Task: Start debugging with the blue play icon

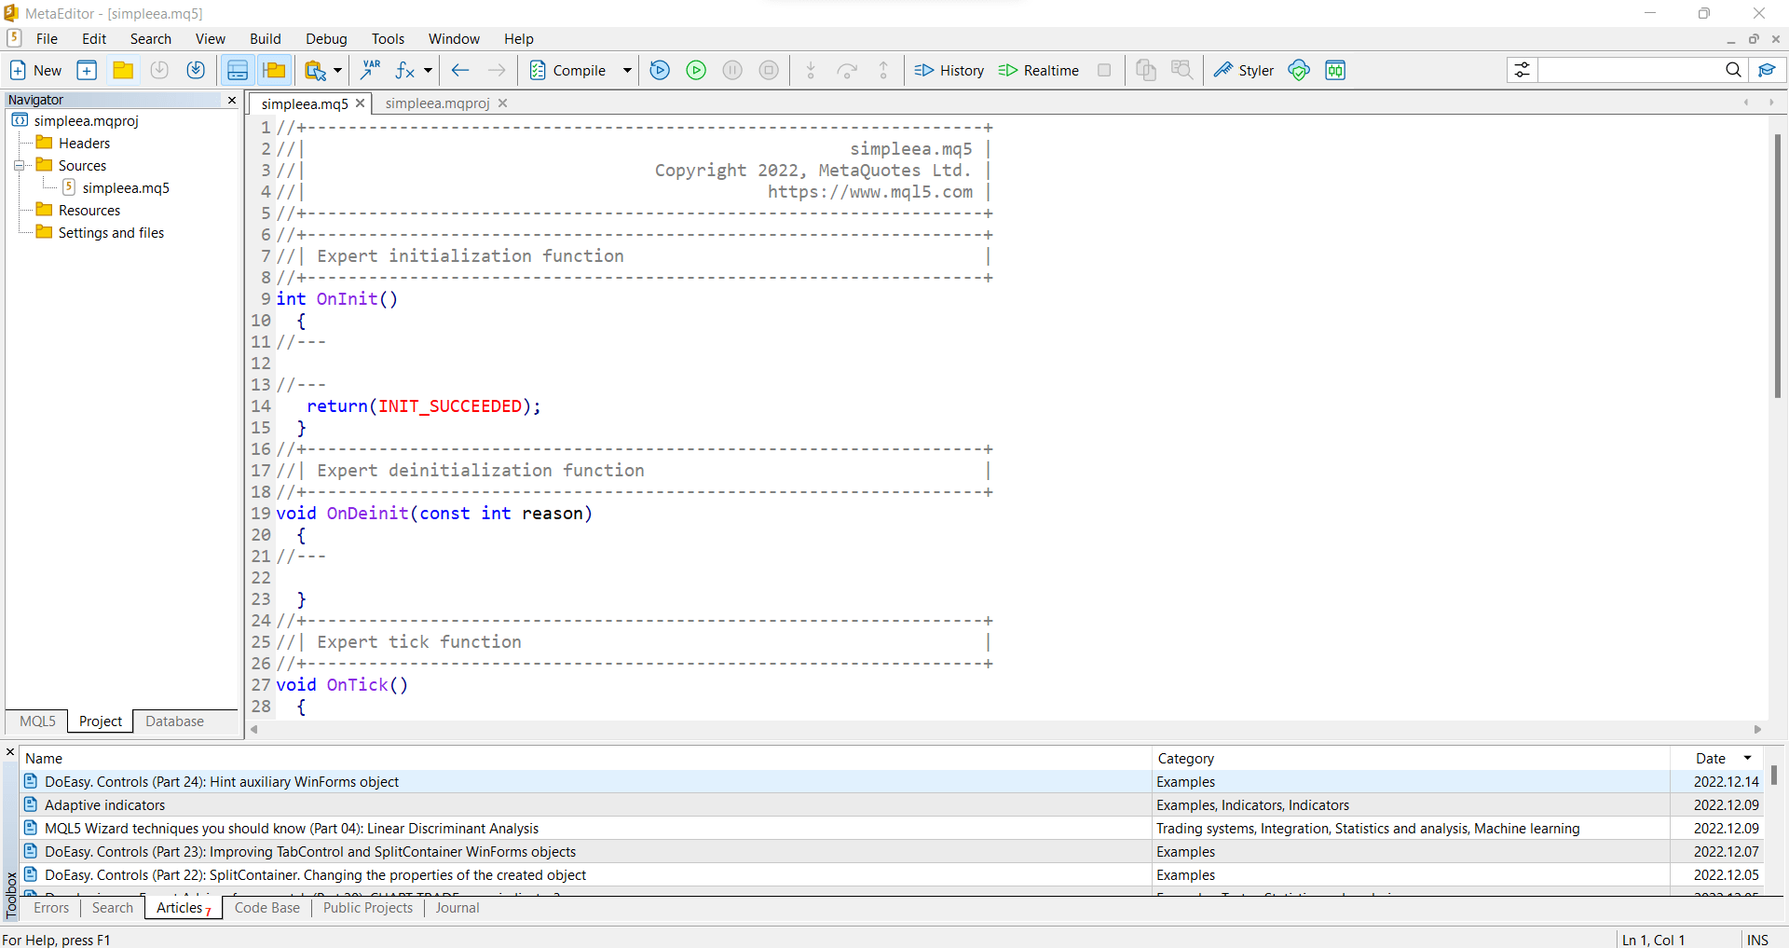Action: point(660,70)
